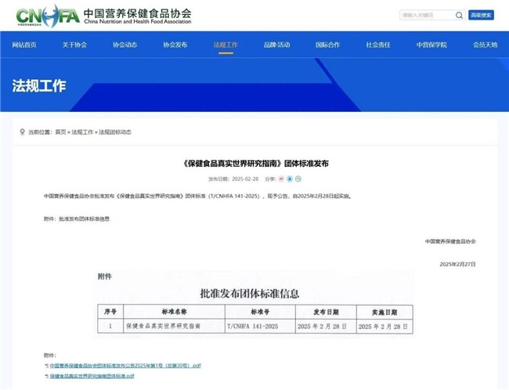The height and width of the screenshot is (390, 509).
Task: Open the 协会发布 menu item
Action: tap(175, 45)
